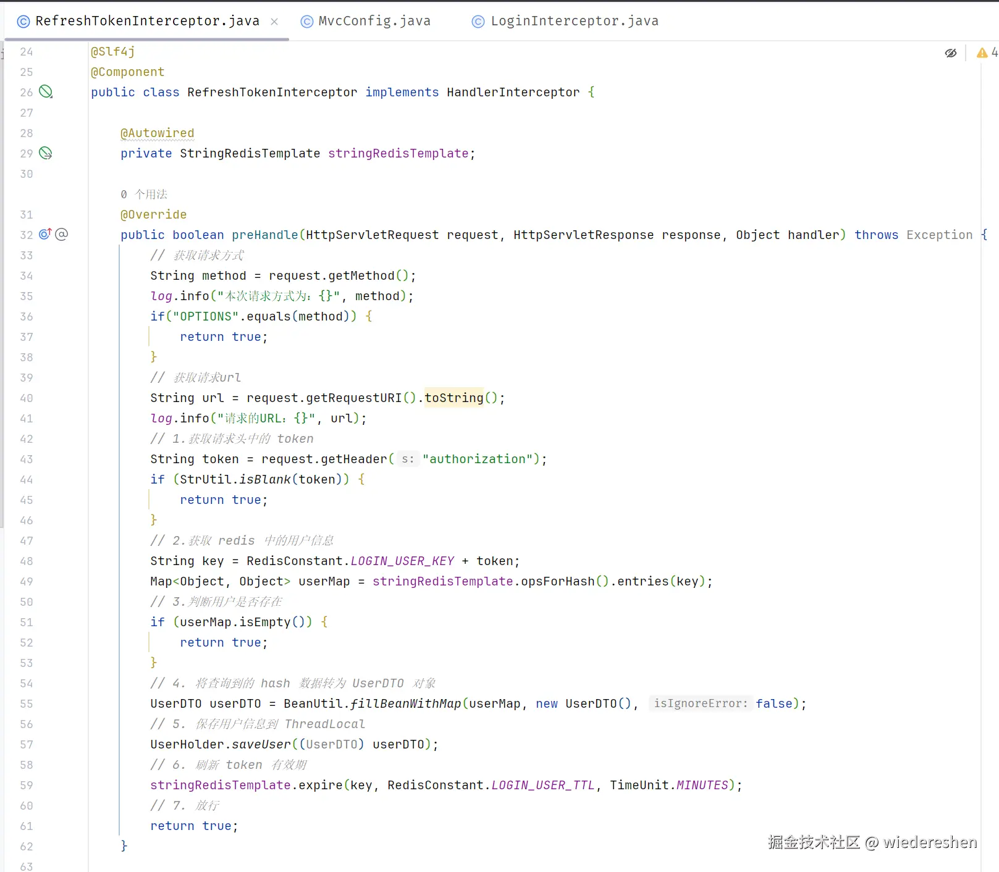The image size is (999, 872).
Task: Click the "authorization" string literal
Action: [478, 459]
